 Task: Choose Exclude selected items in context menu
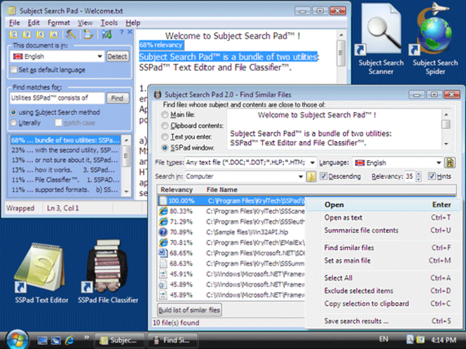(x=384, y=291)
